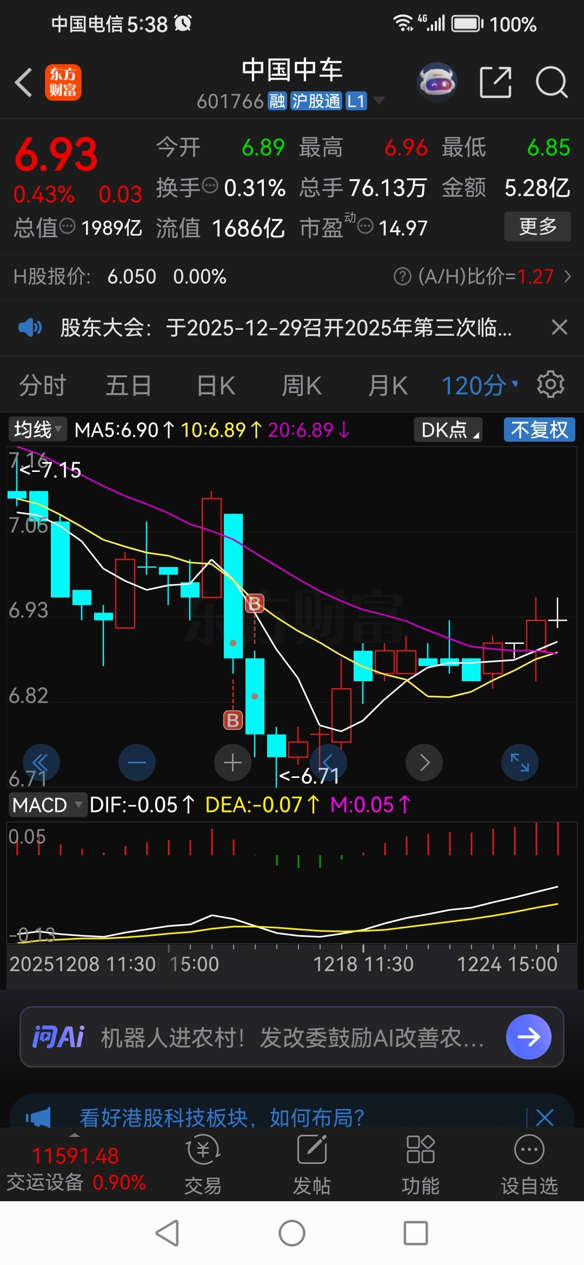Tap the MA5:6.90 indicator value
Image resolution: width=584 pixels, height=1265 pixels.
[x=124, y=430]
